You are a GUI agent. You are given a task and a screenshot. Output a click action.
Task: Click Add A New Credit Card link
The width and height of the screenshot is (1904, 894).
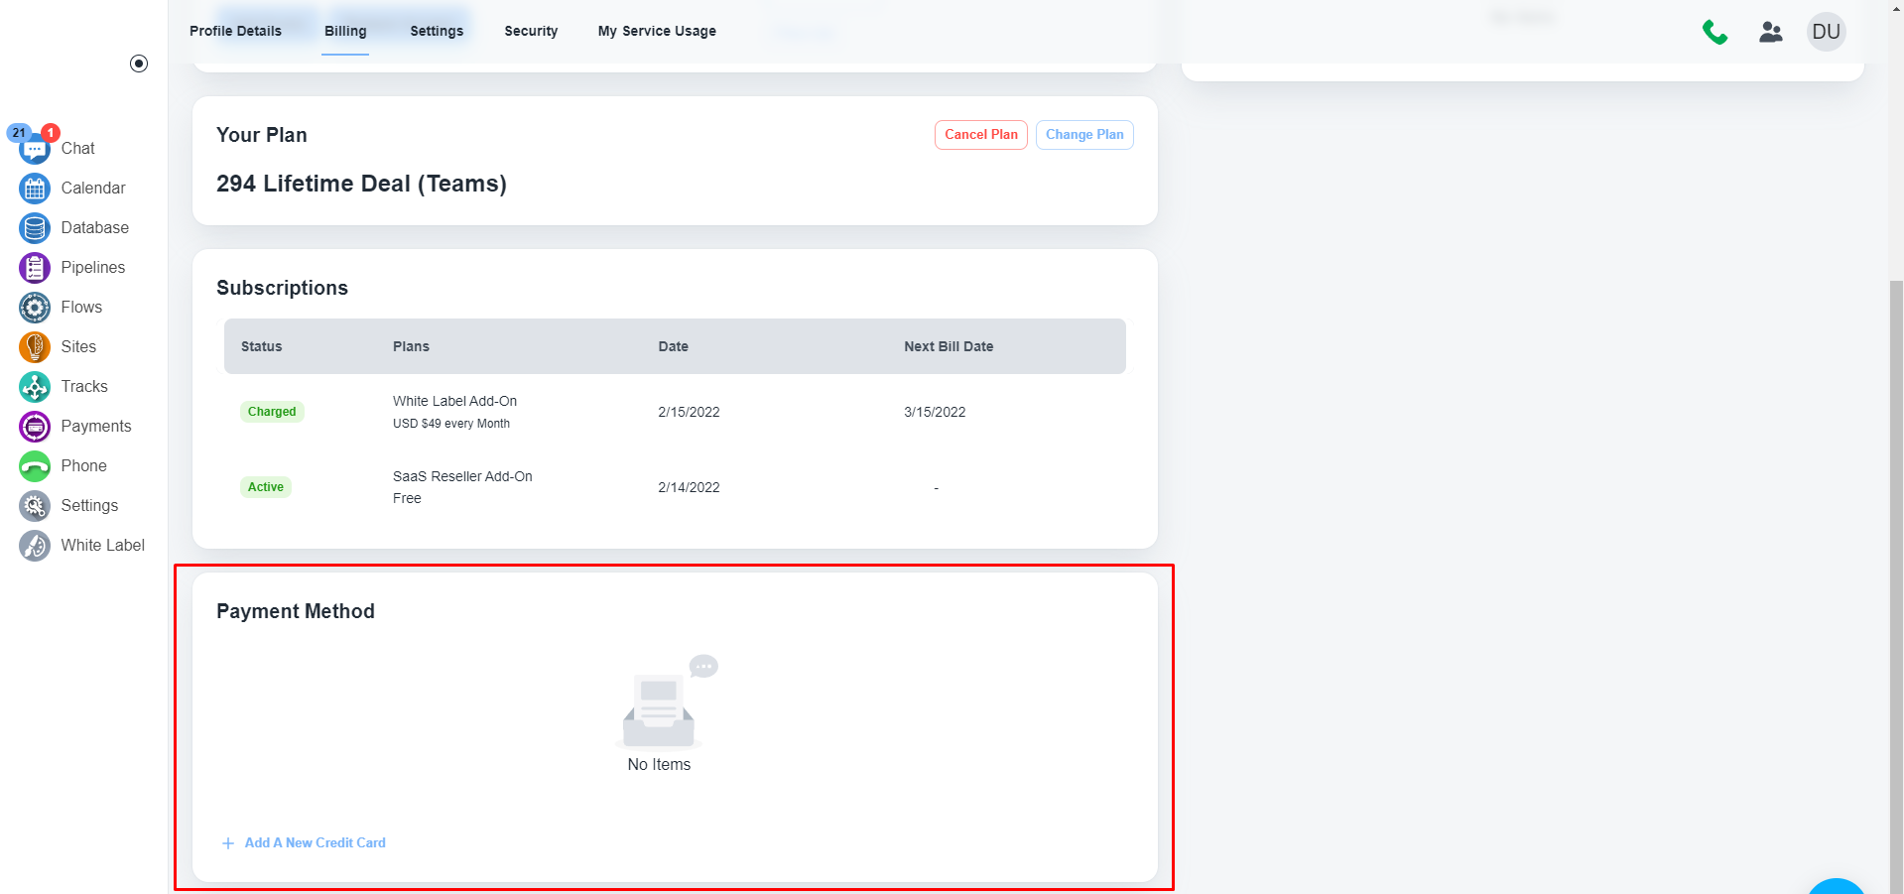coord(315,842)
